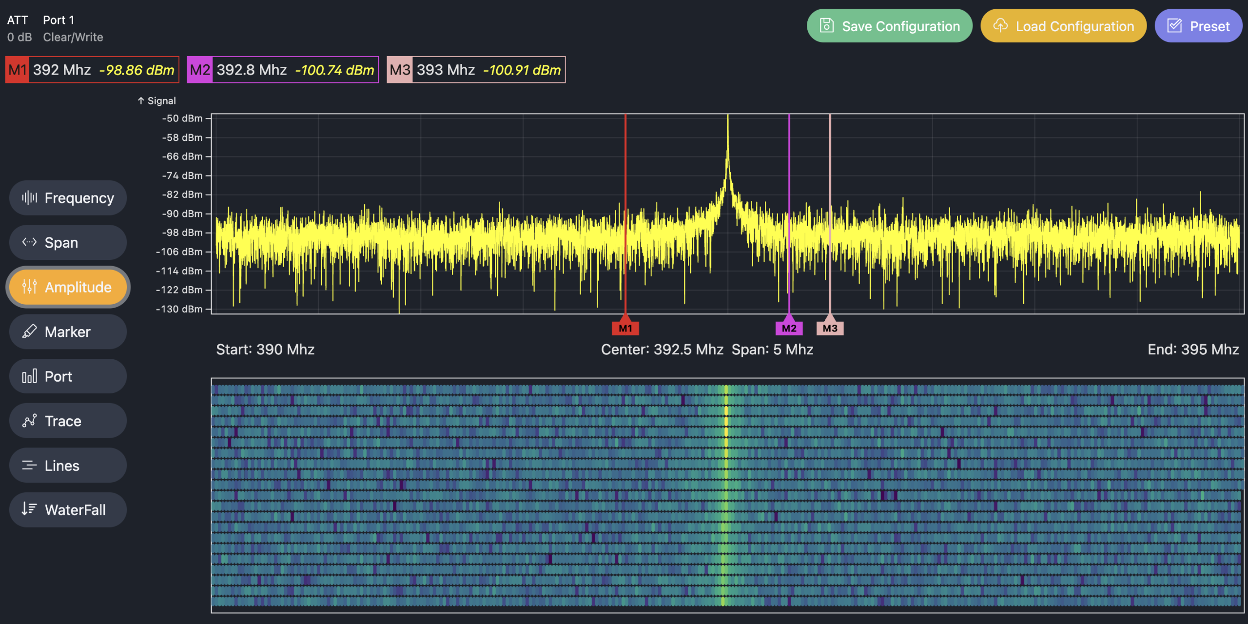Click the -50 dBm axis tick label
The image size is (1248, 624).
pyautogui.click(x=182, y=118)
